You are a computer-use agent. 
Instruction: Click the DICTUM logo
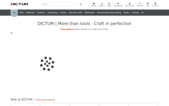19,4
